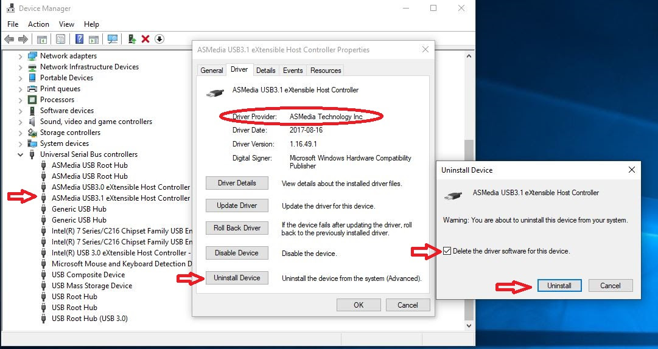Click Cancel in the Properties dialog
658x349 pixels.
tap(408, 305)
